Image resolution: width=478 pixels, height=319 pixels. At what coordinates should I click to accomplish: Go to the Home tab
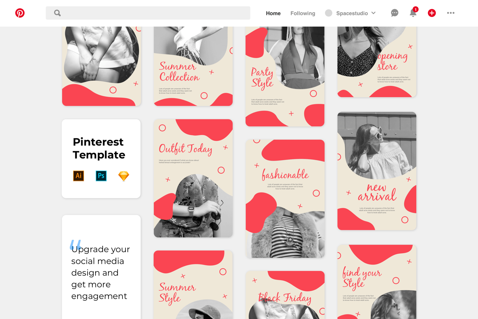point(273,13)
